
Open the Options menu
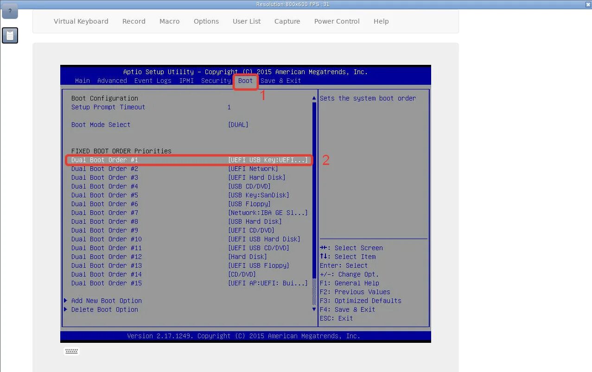(206, 21)
